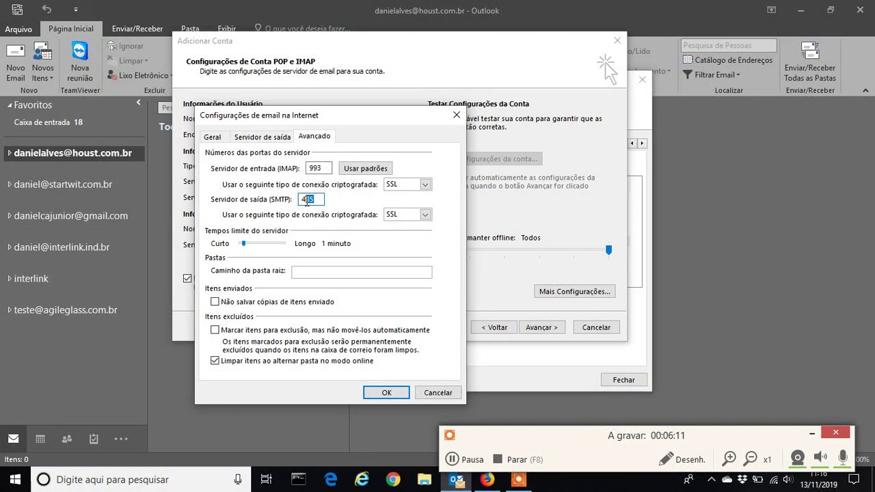
Task: Move the manter offline slider handle
Action: point(608,250)
